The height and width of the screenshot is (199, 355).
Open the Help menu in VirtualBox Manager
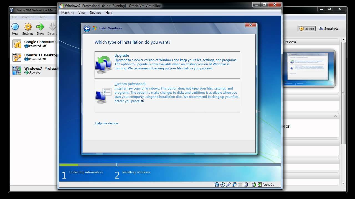(x=42, y=17)
